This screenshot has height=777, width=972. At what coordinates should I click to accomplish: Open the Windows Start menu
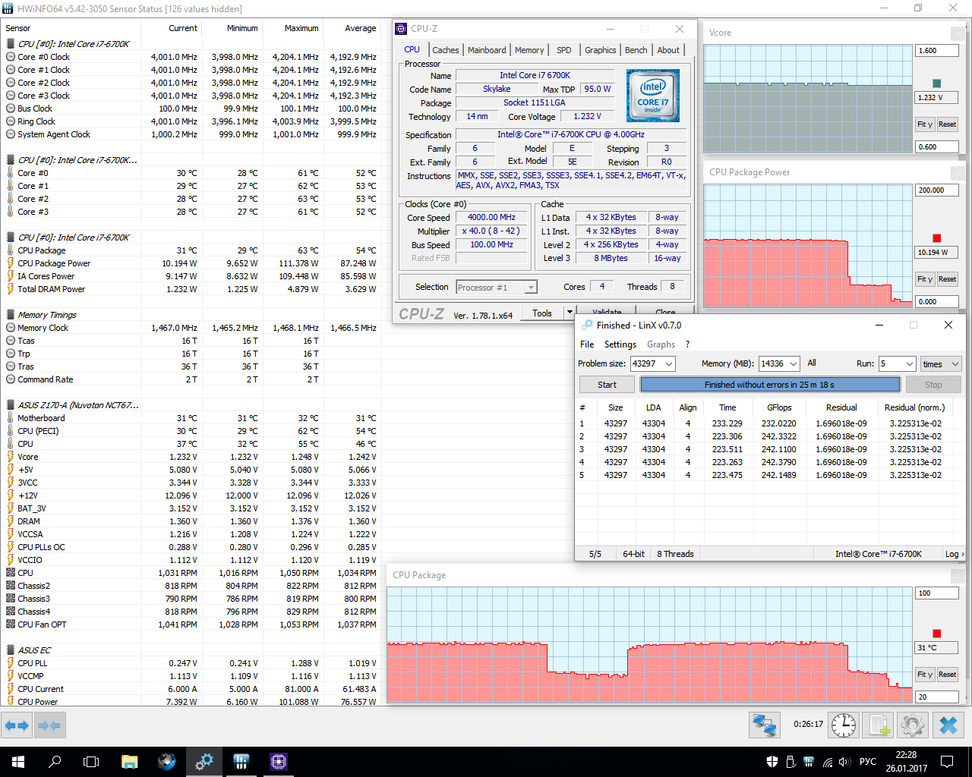[x=18, y=761]
